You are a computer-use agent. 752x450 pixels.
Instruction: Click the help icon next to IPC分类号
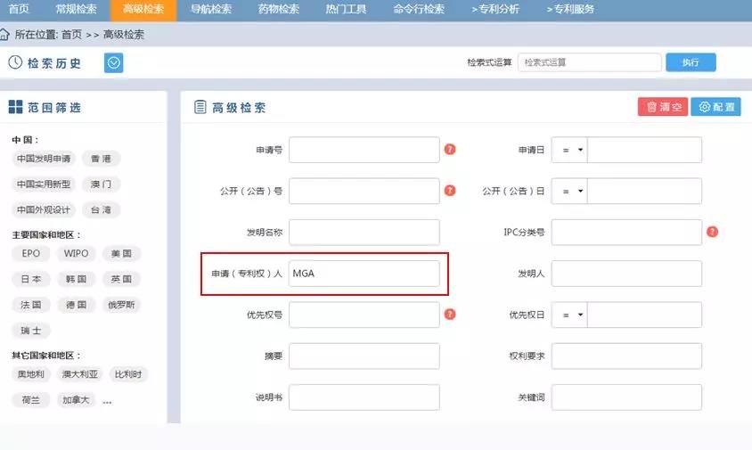[712, 232]
